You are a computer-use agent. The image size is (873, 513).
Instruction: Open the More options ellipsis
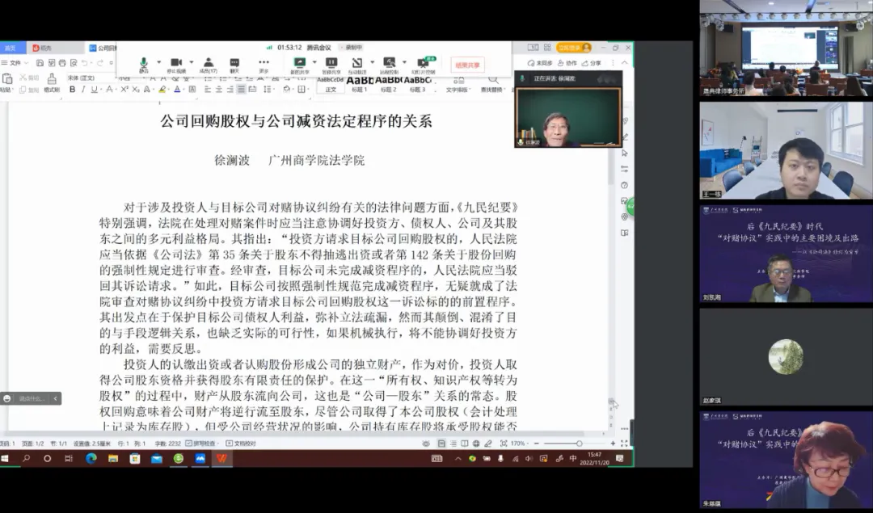click(264, 64)
